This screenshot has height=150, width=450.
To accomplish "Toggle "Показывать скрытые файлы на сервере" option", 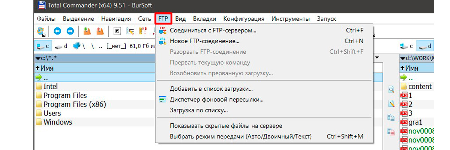I will pyautogui.click(x=226, y=126).
